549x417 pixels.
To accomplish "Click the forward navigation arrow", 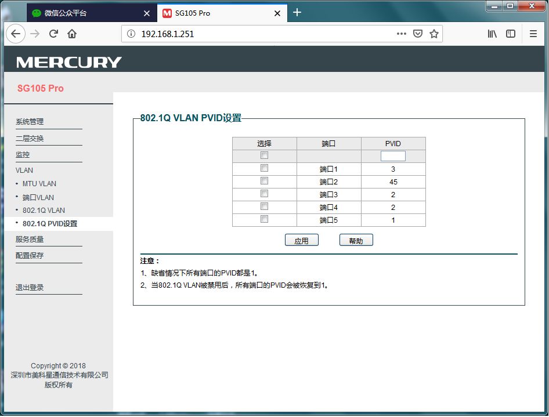I will pos(35,34).
